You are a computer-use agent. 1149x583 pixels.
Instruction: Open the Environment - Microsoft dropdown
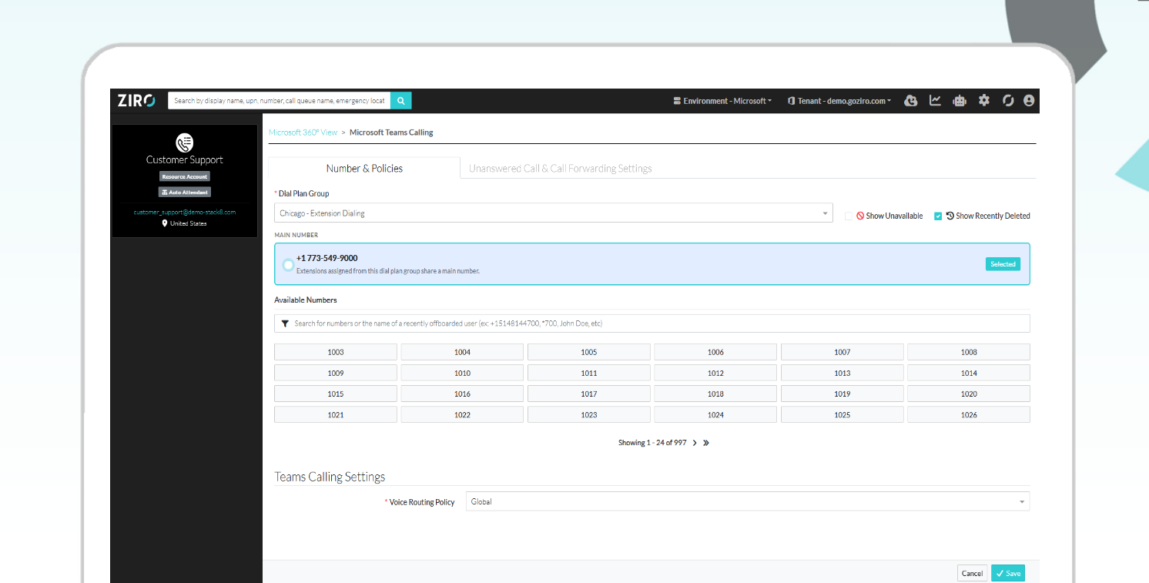tap(722, 101)
